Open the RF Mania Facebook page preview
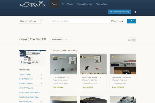 tap(32, 57)
